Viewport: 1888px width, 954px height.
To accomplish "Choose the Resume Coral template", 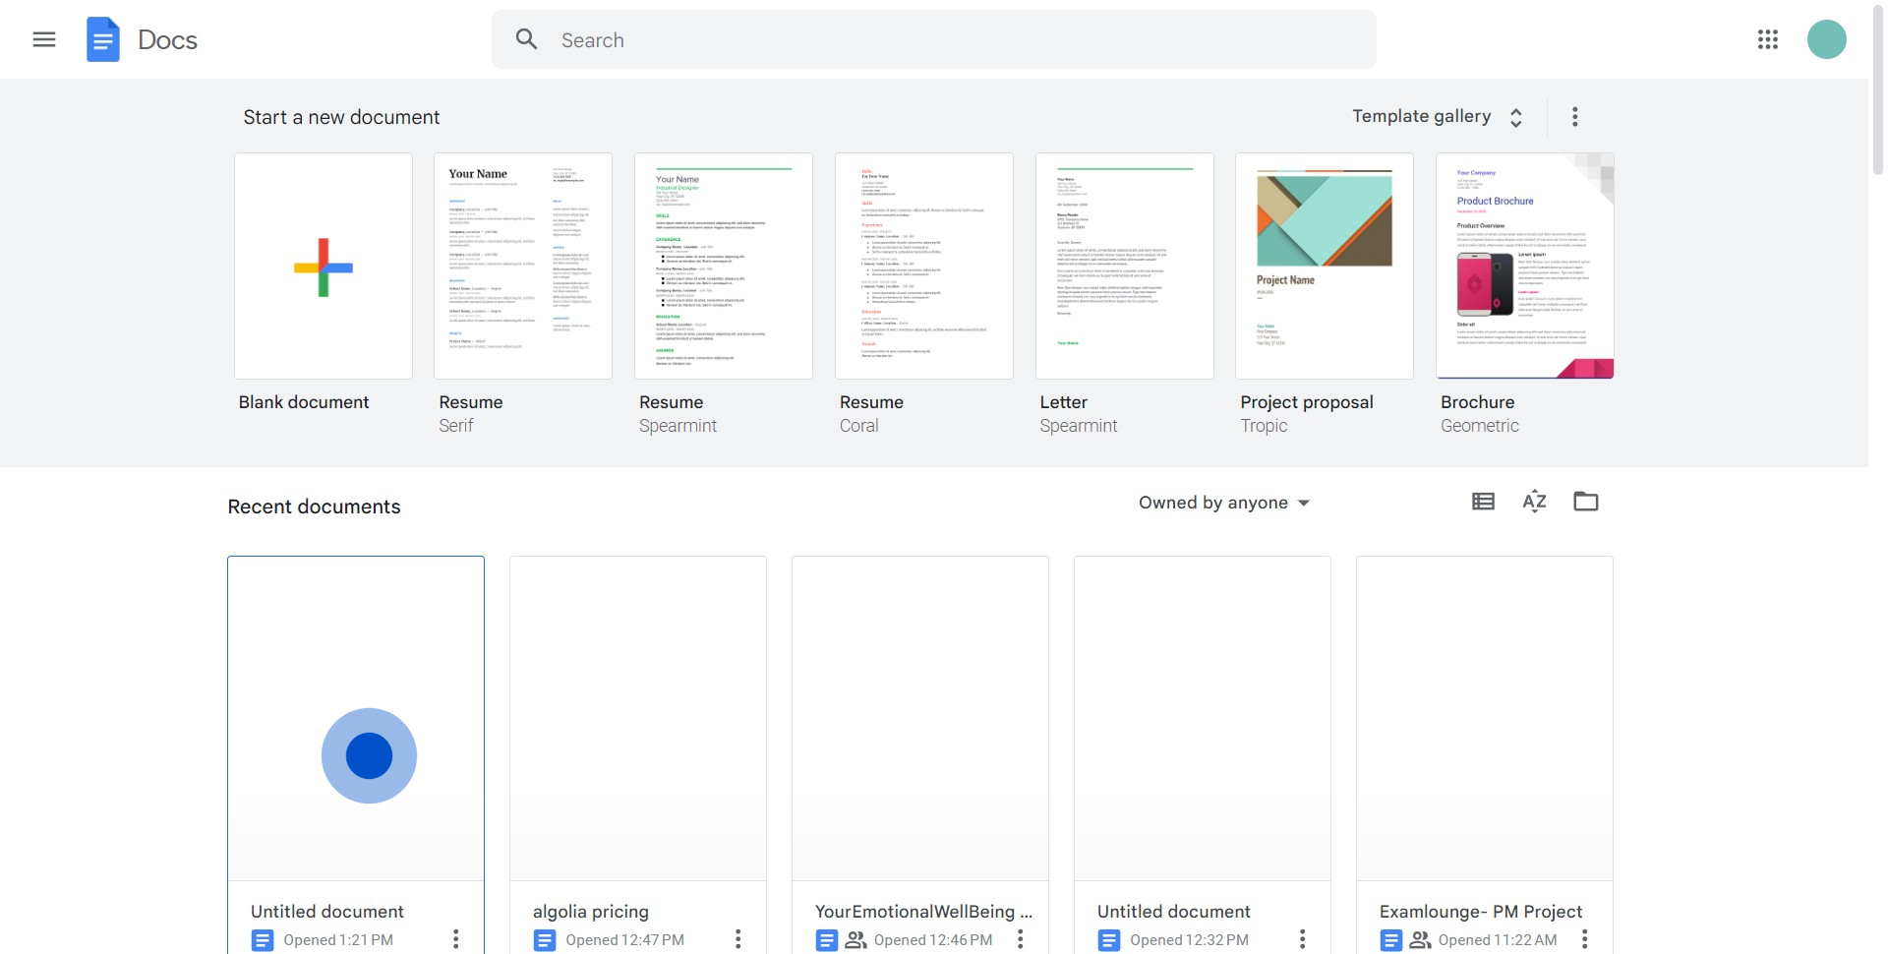I will tap(924, 267).
